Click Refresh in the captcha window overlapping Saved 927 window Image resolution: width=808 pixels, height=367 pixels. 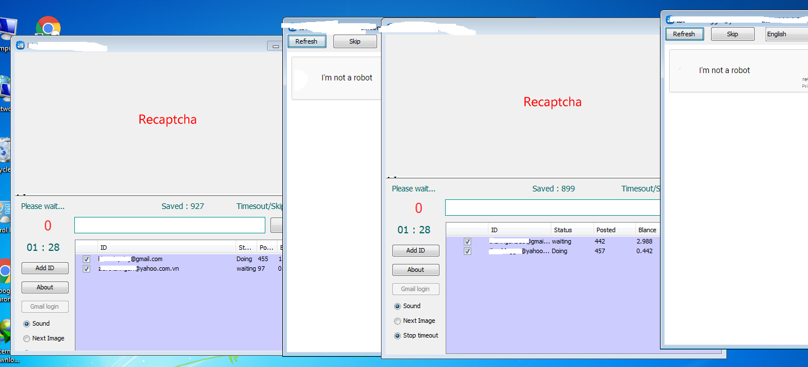pyautogui.click(x=306, y=41)
